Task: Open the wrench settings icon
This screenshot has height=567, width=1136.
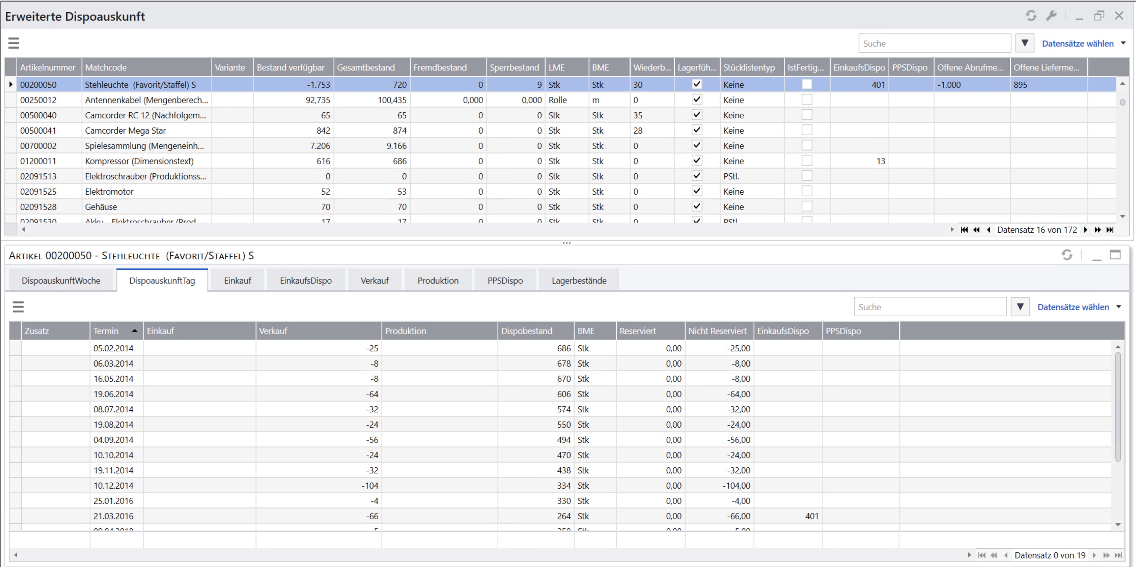Action: [x=1051, y=16]
